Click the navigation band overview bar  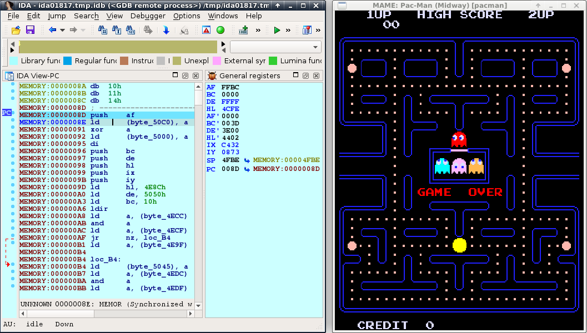click(x=118, y=47)
